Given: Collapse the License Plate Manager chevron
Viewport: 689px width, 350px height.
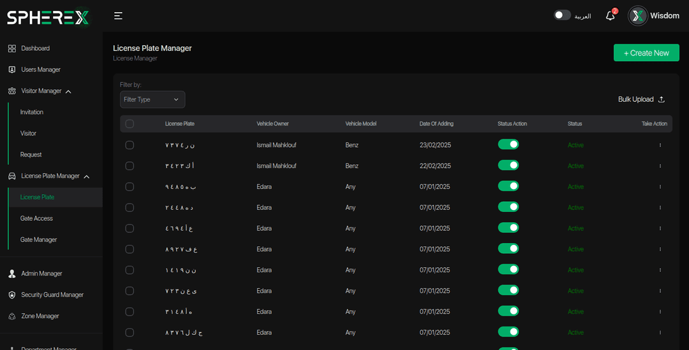Looking at the screenshot, I should pos(87,176).
